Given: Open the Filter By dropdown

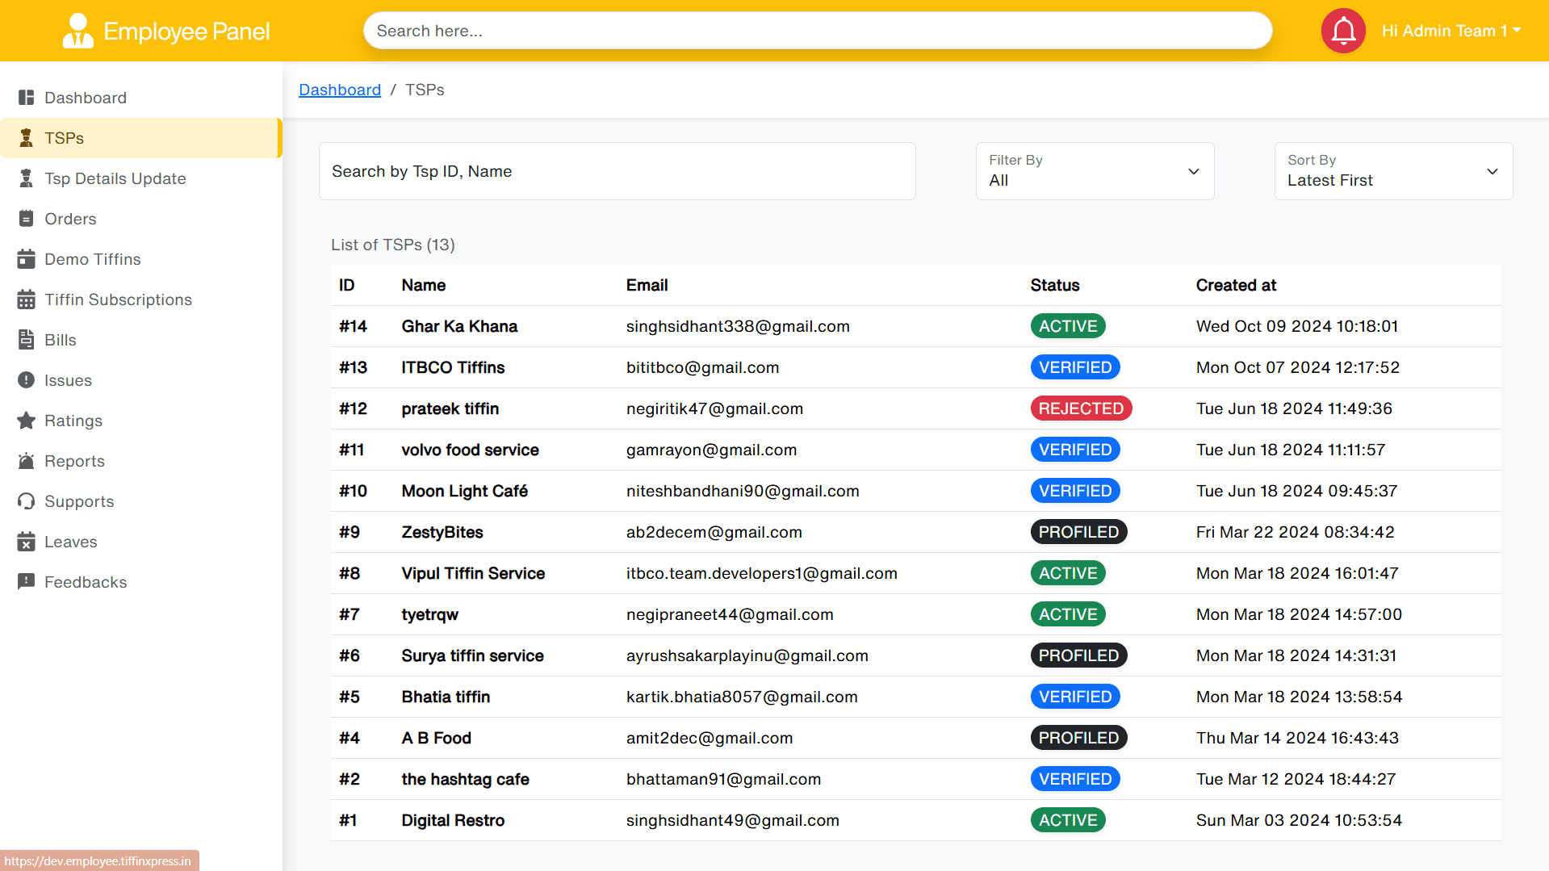Looking at the screenshot, I should pyautogui.click(x=1094, y=171).
